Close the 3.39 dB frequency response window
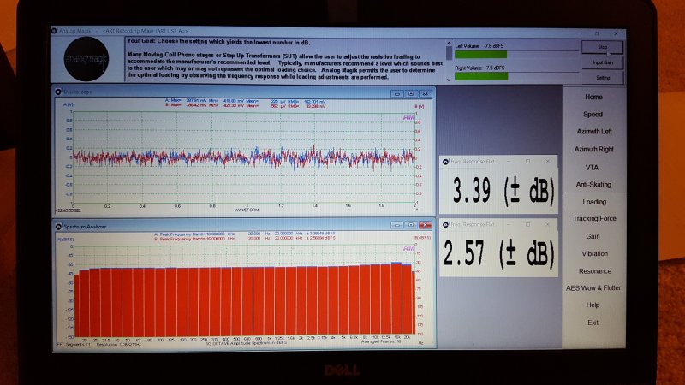The image size is (685, 385). (x=548, y=162)
